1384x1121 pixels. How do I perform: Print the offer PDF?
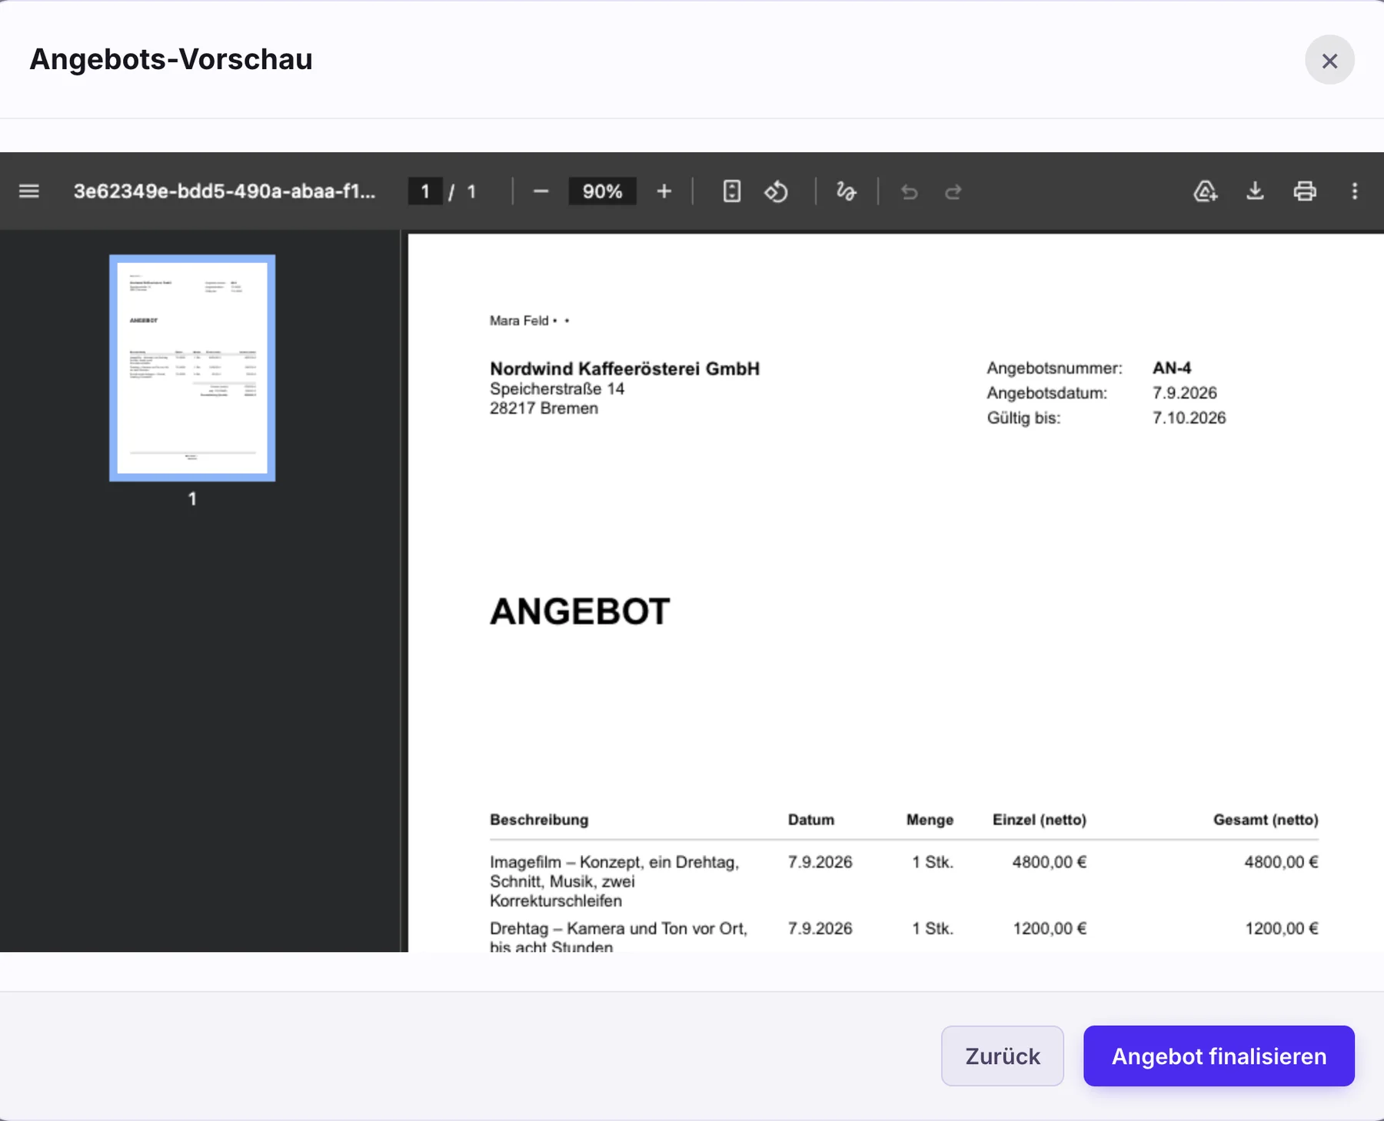point(1305,191)
